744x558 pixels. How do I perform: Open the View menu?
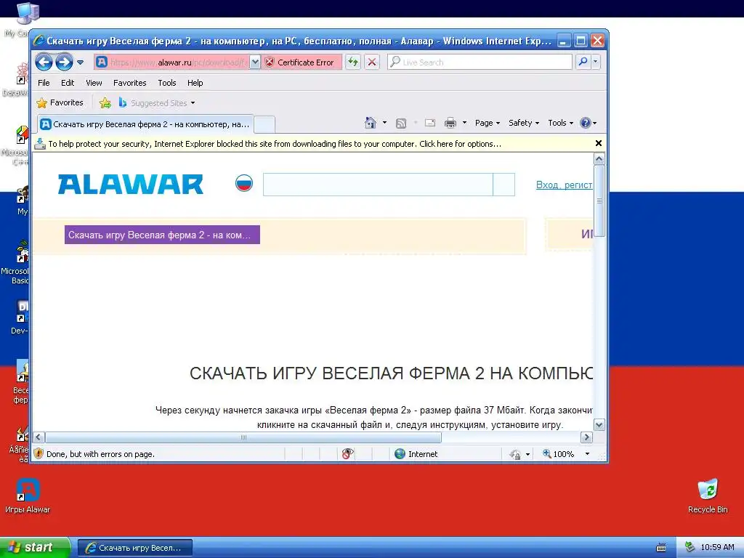(94, 83)
